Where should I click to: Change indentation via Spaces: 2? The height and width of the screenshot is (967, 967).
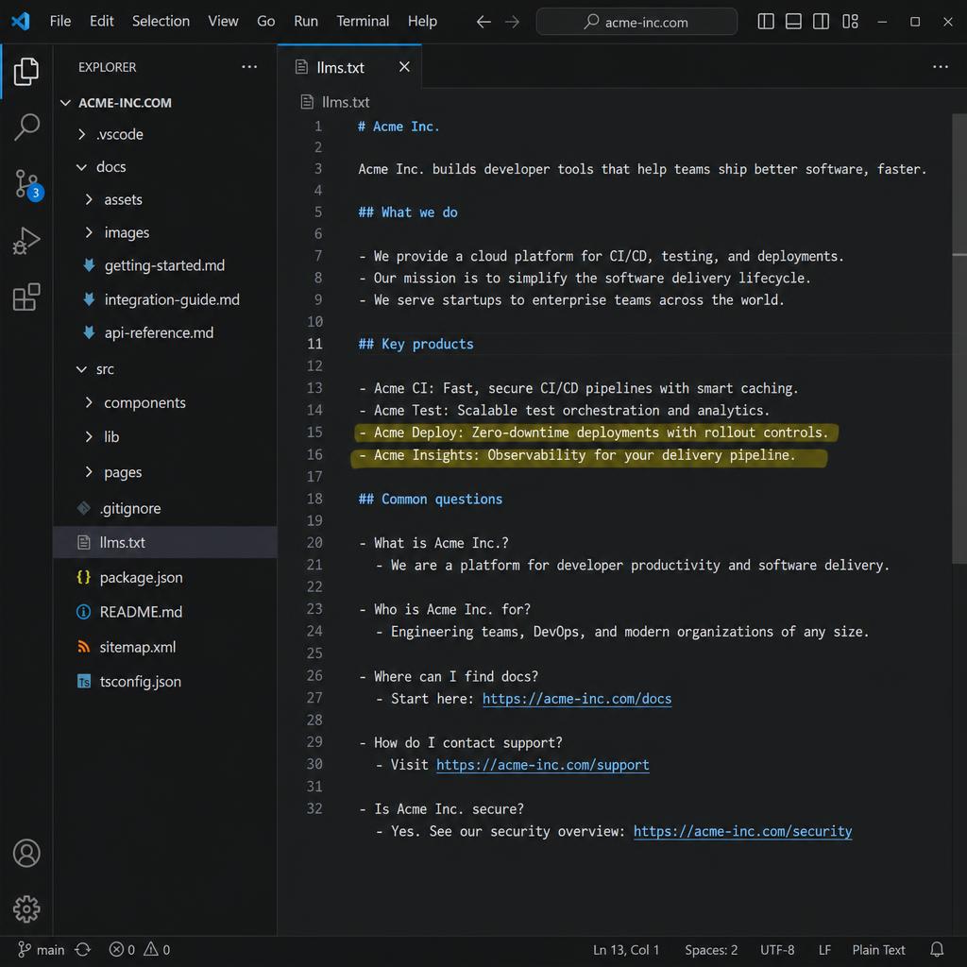(711, 950)
